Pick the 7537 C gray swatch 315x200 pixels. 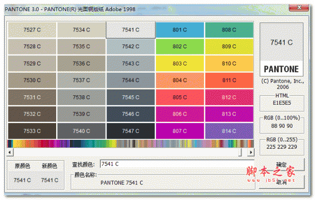(81, 80)
